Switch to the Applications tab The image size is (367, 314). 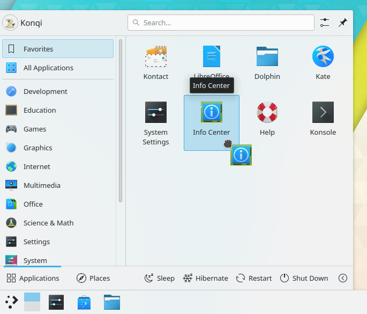(x=33, y=278)
